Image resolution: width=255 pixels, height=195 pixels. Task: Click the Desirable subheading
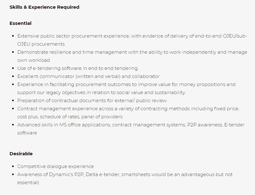tap(21, 154)
